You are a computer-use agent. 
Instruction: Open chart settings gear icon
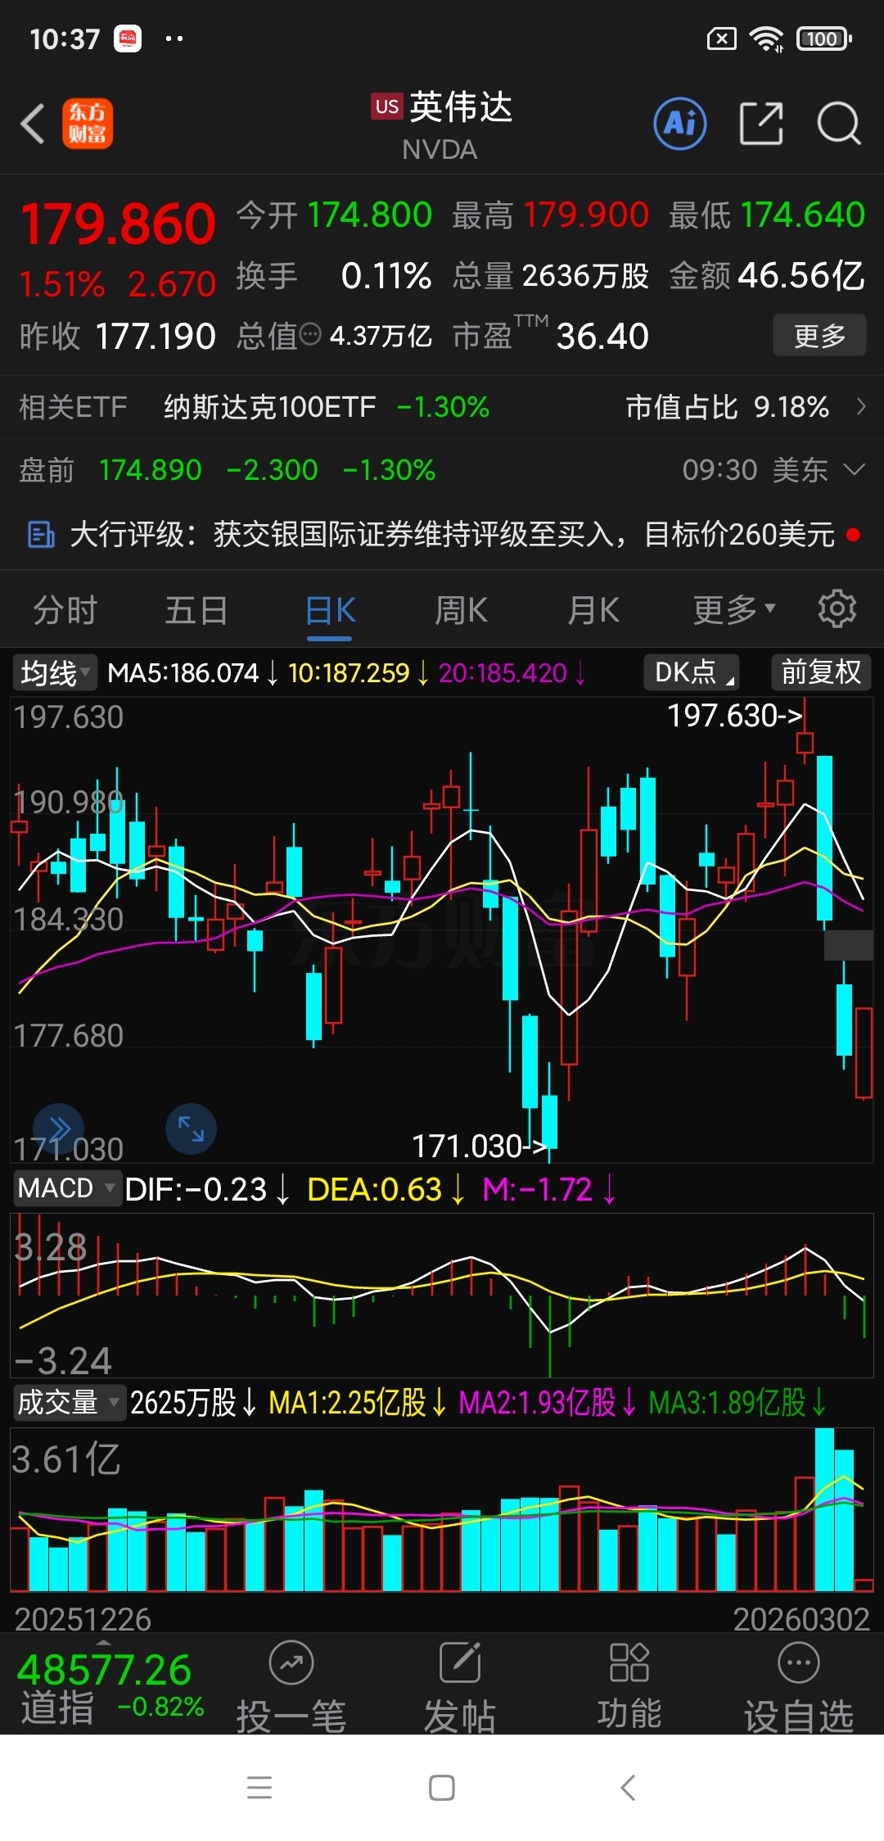tap(837, 609)
